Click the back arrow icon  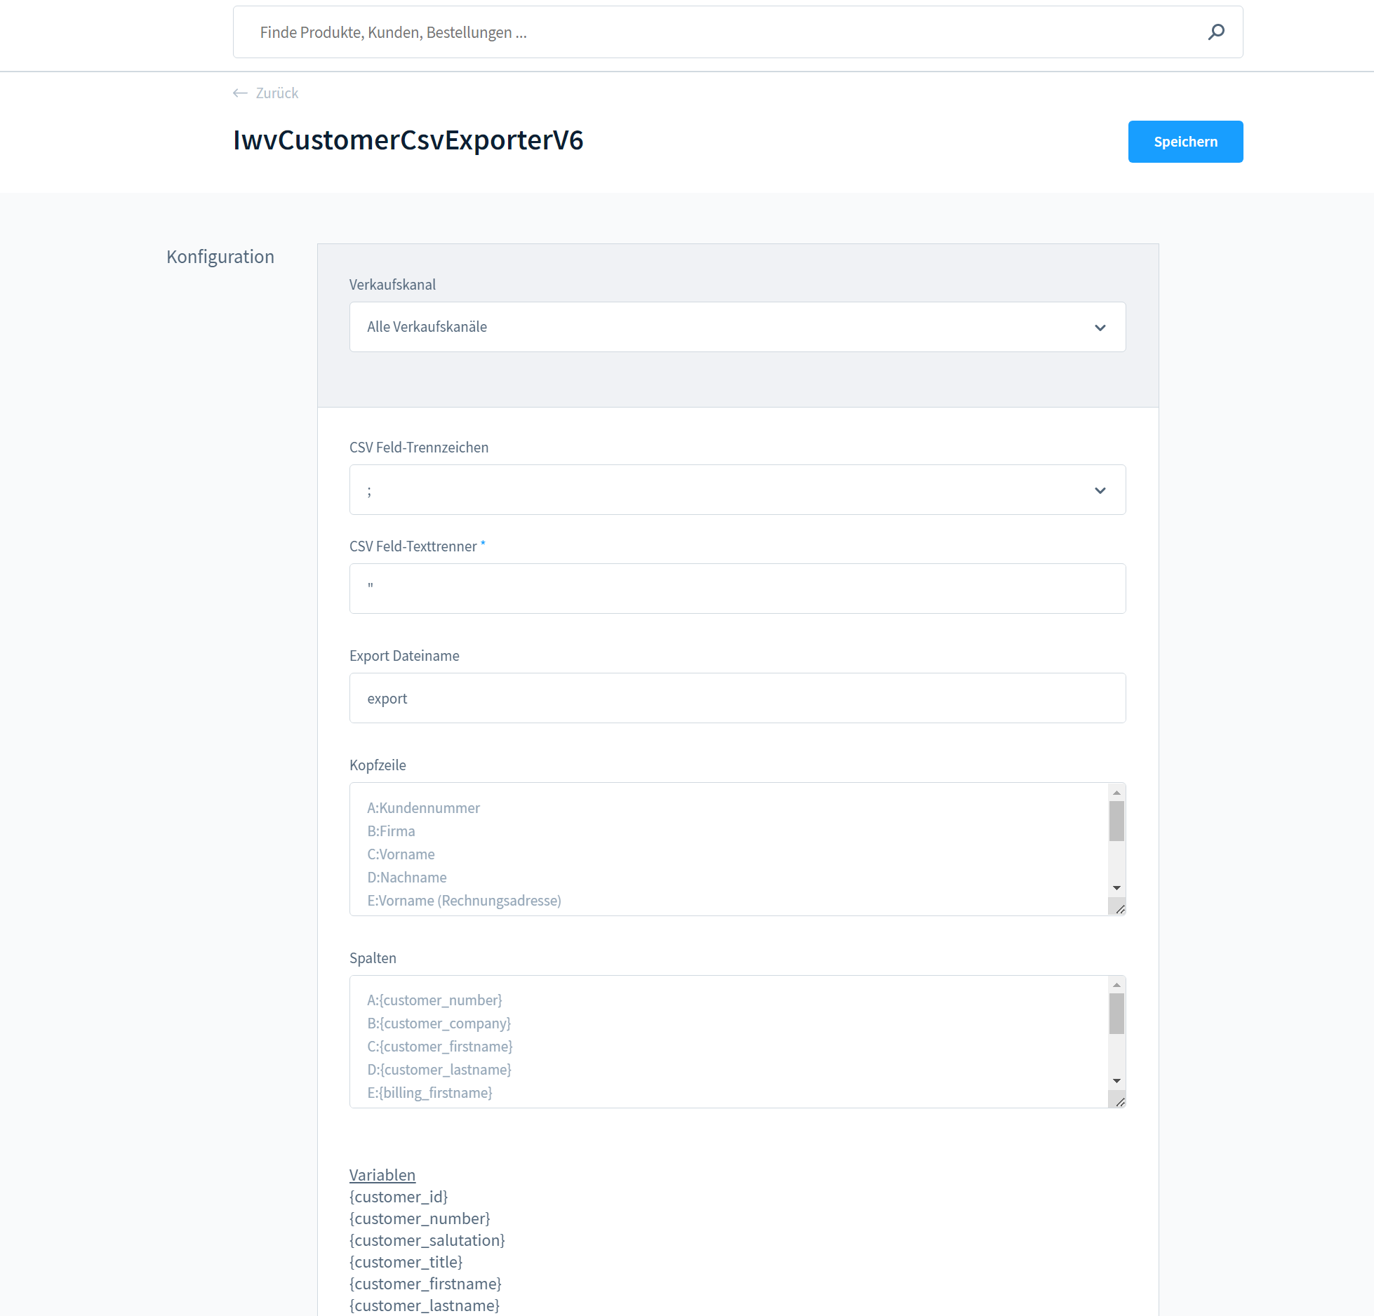point(240,93)
